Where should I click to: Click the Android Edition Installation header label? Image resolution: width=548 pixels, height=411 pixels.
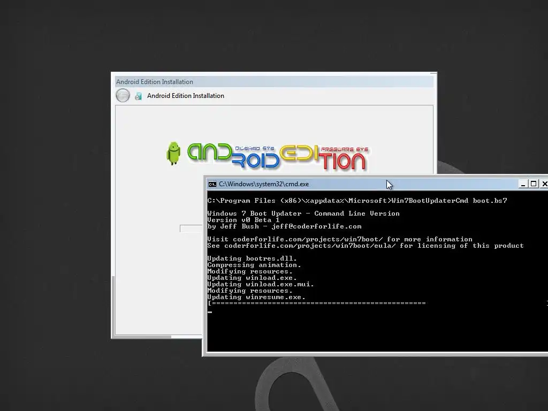(186, 96)
